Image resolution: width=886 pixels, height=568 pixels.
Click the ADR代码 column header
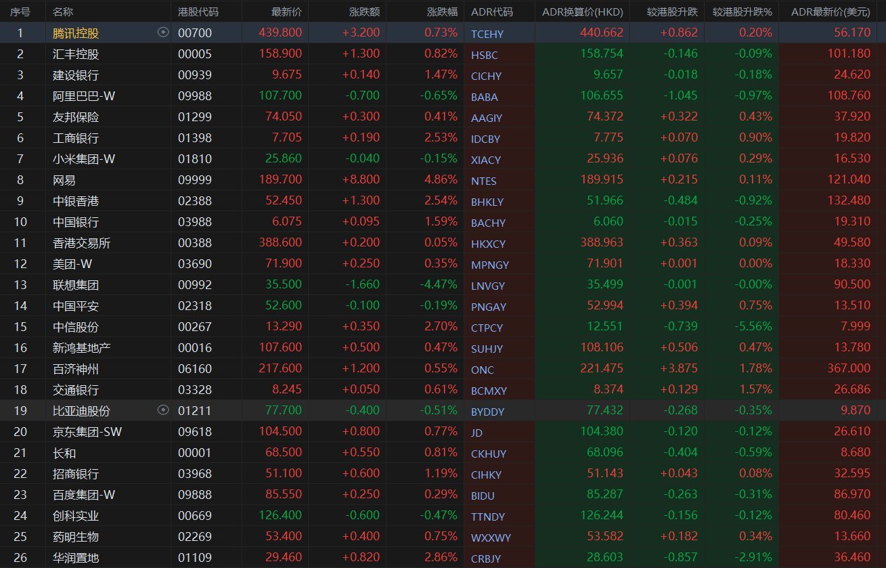tap(492, 12)
